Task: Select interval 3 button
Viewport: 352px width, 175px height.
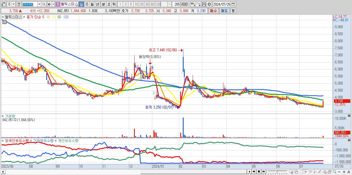Action: coord(125,4)
